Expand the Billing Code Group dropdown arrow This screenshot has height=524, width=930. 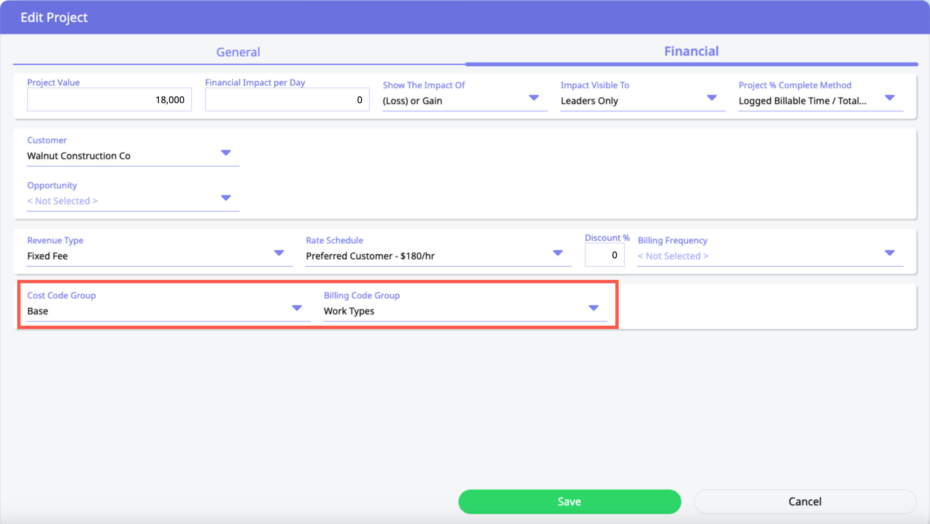[x=593, y=308]
